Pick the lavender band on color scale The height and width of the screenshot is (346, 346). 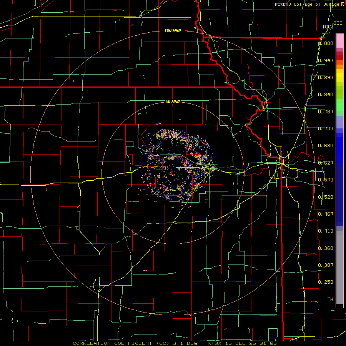[x=339, y=122]
